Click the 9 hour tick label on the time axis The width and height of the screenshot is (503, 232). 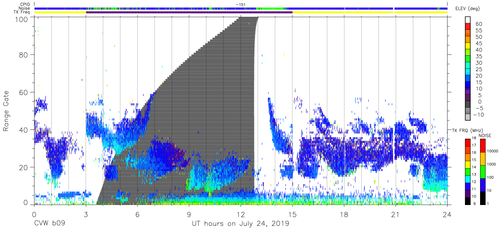pyautogui.click(x=189, y=214)
